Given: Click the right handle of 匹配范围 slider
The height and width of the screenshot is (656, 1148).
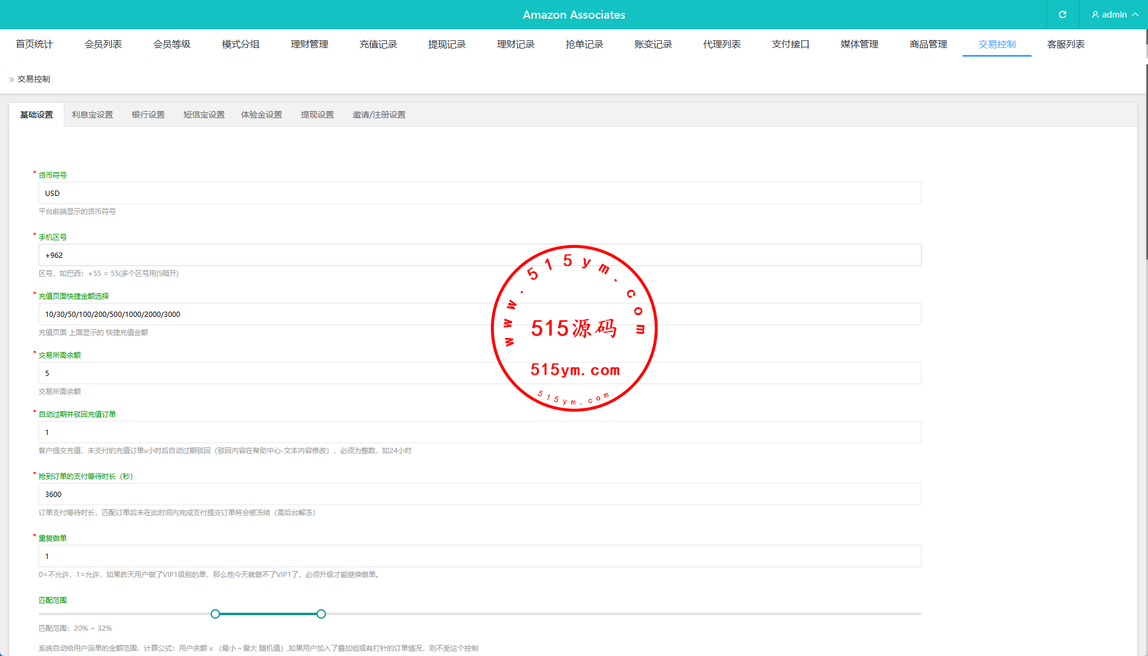Looking at the screenshot, I should click(x=321, y=614).
